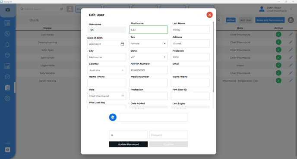Open the notifications bell sidebar icon

[7, 44]
